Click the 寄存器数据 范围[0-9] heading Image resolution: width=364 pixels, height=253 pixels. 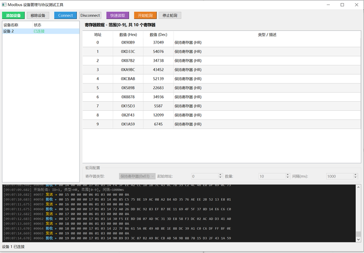pos(120,25)
